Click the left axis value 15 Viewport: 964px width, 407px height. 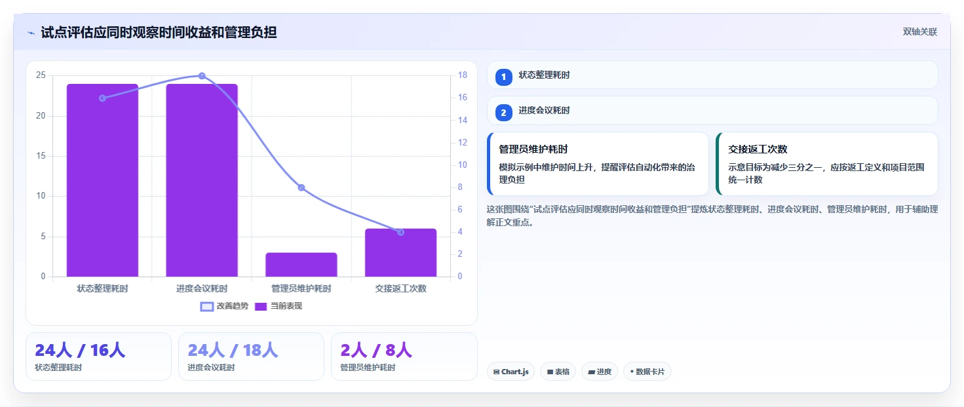[x=41, y=156]
